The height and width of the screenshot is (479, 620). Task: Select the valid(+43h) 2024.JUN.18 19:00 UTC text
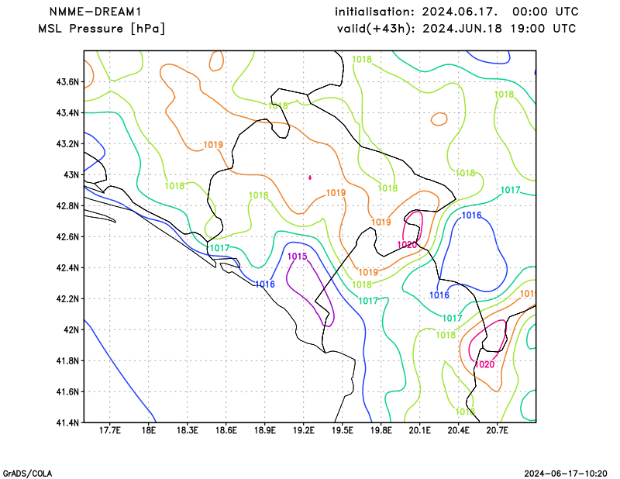[456, 29]
